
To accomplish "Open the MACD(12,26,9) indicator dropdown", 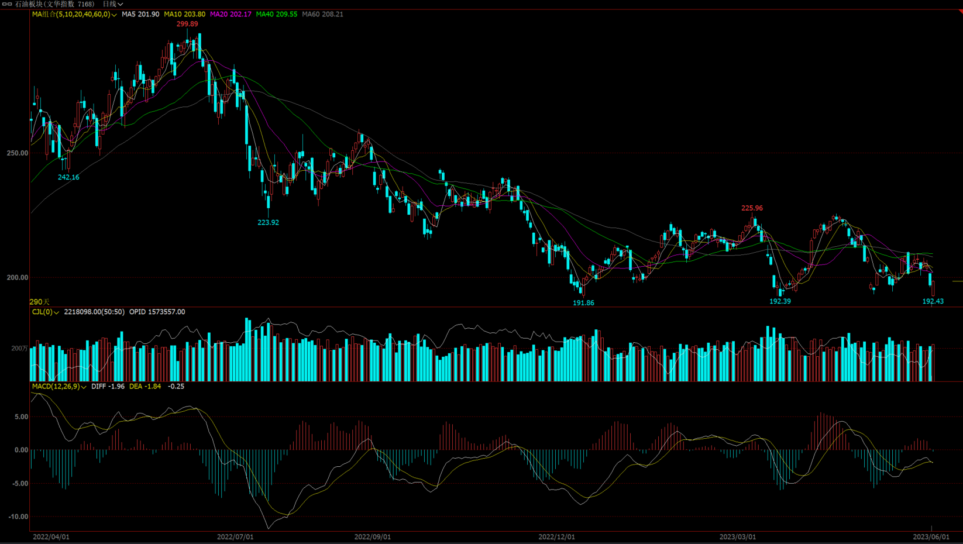I will [x=59, y=386].
